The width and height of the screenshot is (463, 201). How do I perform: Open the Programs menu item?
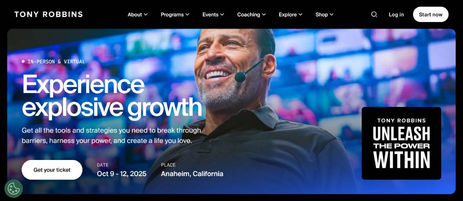(172, 14)
